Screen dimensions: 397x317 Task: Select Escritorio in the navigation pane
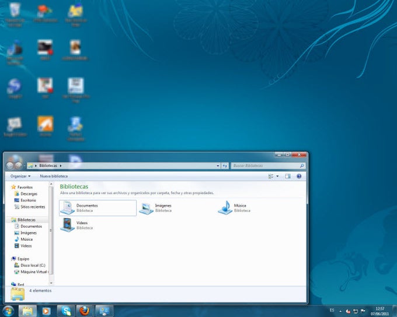(29, 200)
